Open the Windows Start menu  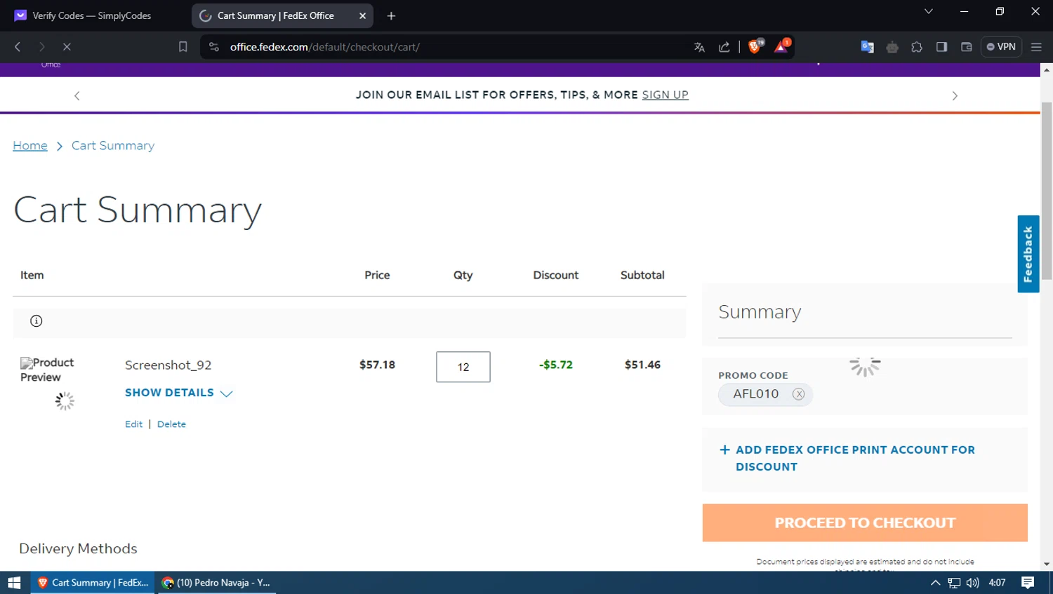tap(15, 583)
